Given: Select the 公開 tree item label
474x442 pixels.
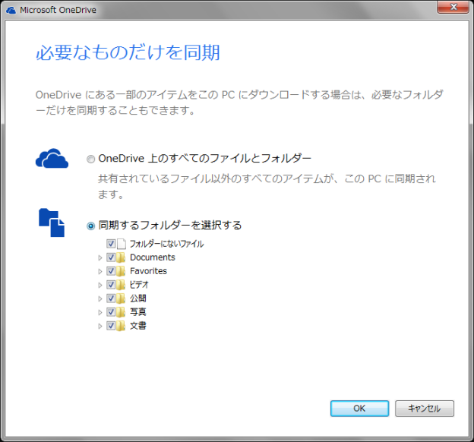Looking at the screenshot, I should tap(137, 298).
